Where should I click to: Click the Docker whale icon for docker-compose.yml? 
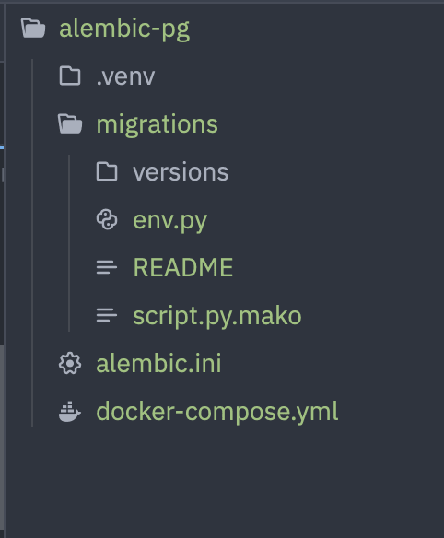point(70,411)
